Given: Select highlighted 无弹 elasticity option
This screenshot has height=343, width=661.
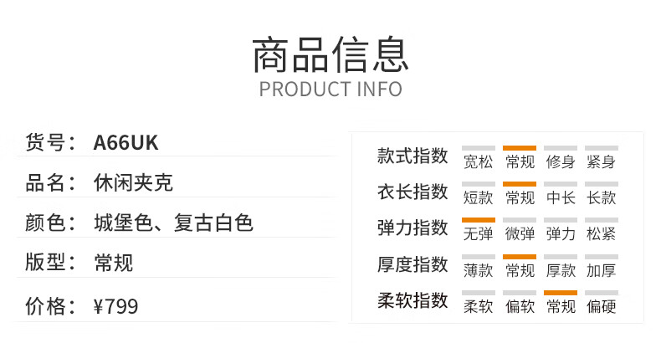Looking at the screenshot, I should click(478, 234).
